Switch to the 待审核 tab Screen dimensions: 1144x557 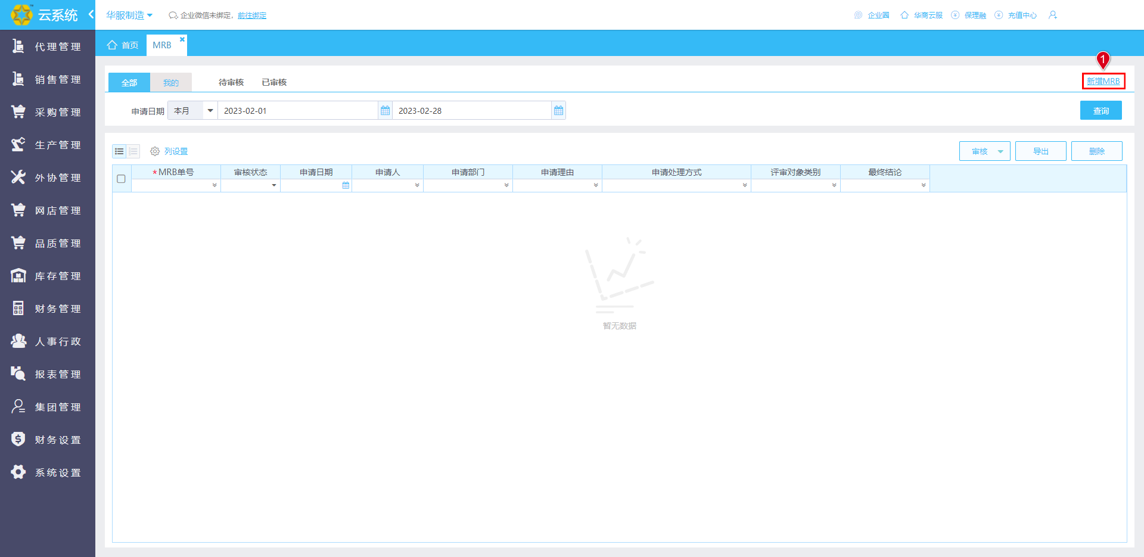click(231, 82)
